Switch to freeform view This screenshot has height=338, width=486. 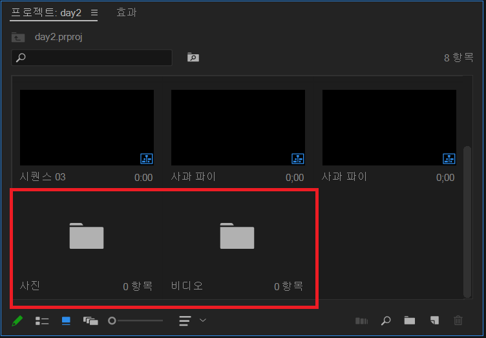tap(90, 321)
